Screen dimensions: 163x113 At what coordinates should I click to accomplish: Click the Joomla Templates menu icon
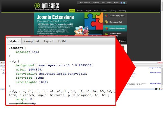[x=106, y=16]
